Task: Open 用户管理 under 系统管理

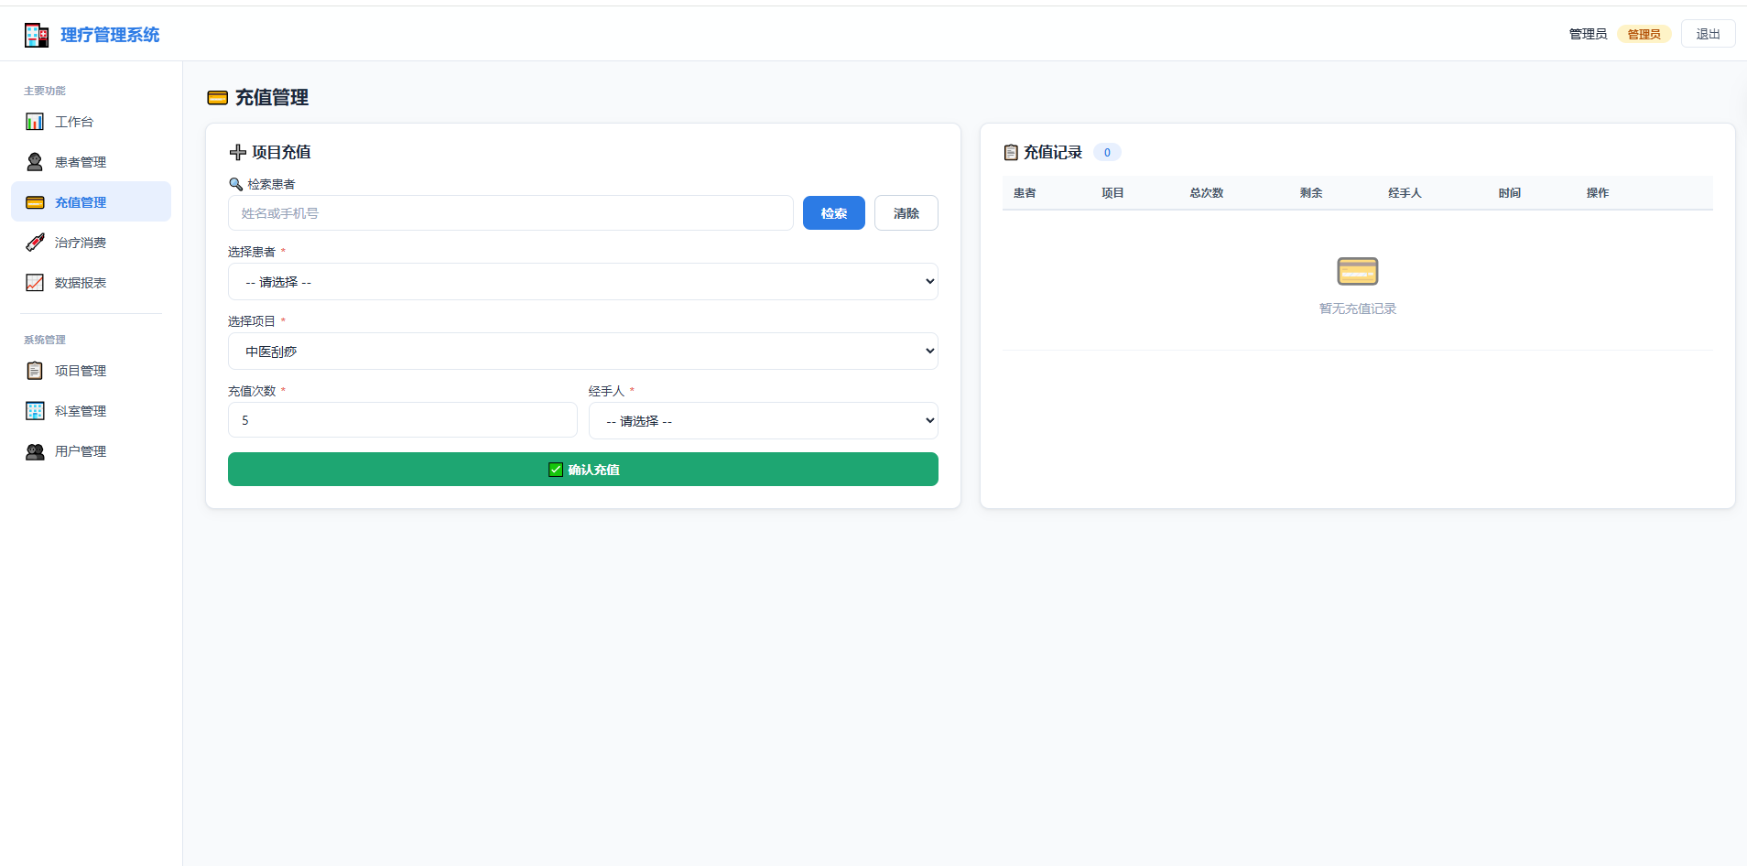Action: [x=91, y=451]
